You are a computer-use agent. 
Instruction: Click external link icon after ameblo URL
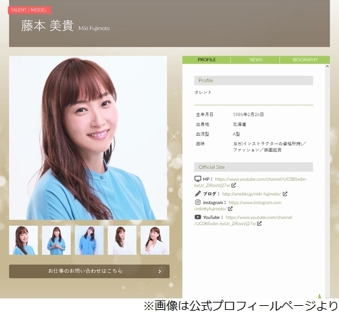pos(285,194)
